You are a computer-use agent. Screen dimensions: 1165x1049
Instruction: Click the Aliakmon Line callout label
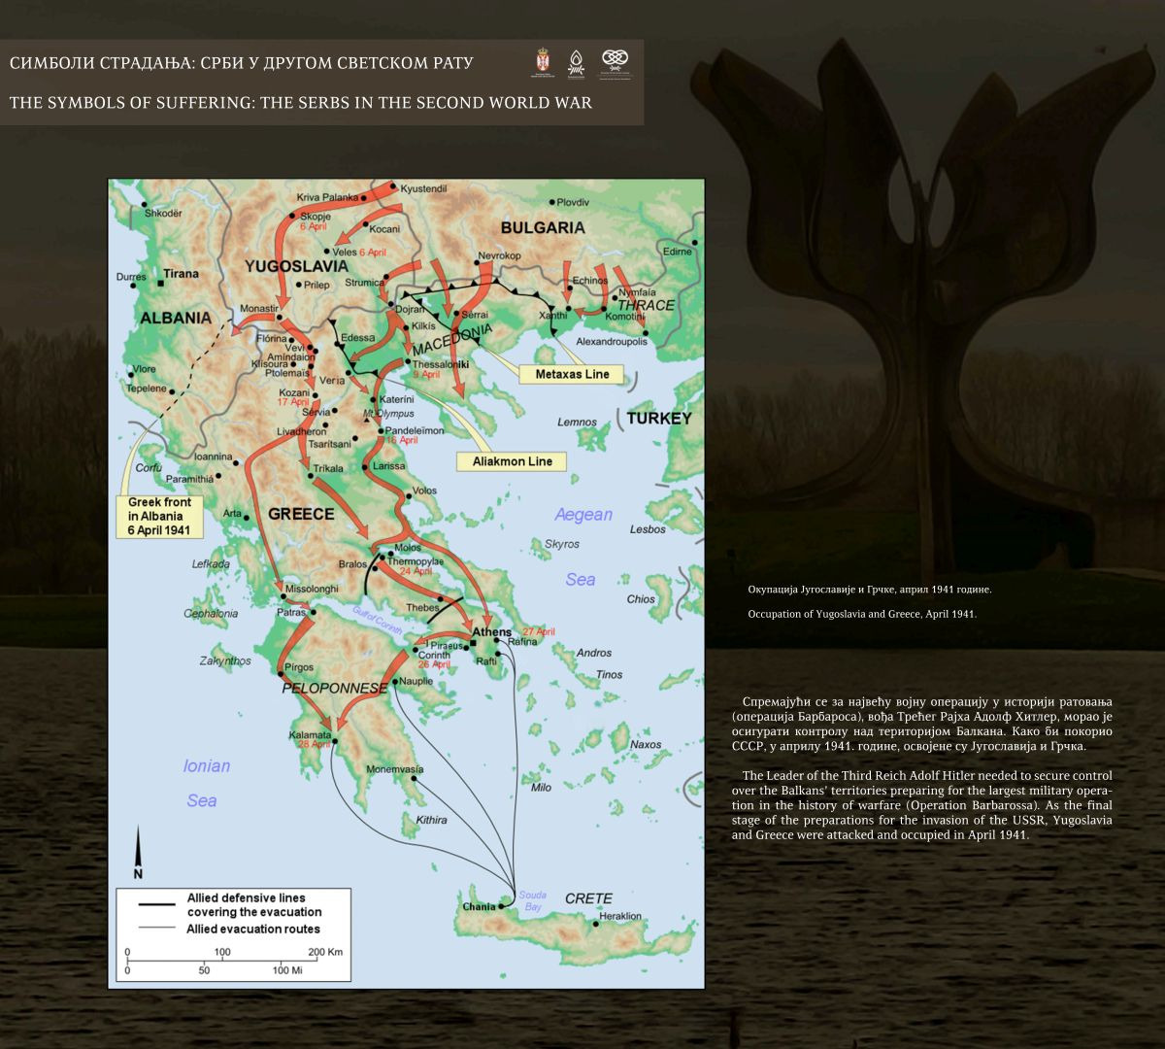coord(512,461)
